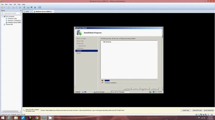Click the thumbnail bar toolbar icon
Image resolution: width=215 pixels, height=120 pixels.
point(28,7)
